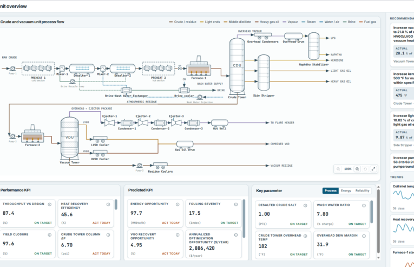Switch to the Energy tab
The width and height of the screenshot is (414, 267).
(346, 191)
